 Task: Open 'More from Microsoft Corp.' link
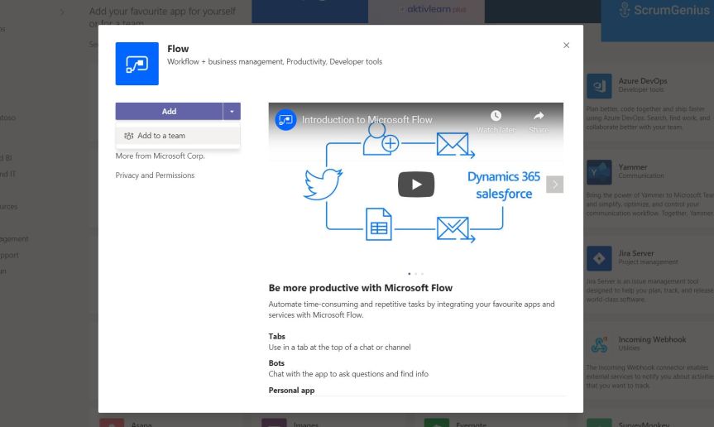coord(160,156)
